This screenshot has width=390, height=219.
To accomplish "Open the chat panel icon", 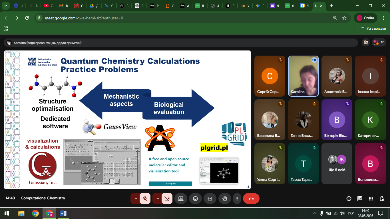I will (360, 198).
